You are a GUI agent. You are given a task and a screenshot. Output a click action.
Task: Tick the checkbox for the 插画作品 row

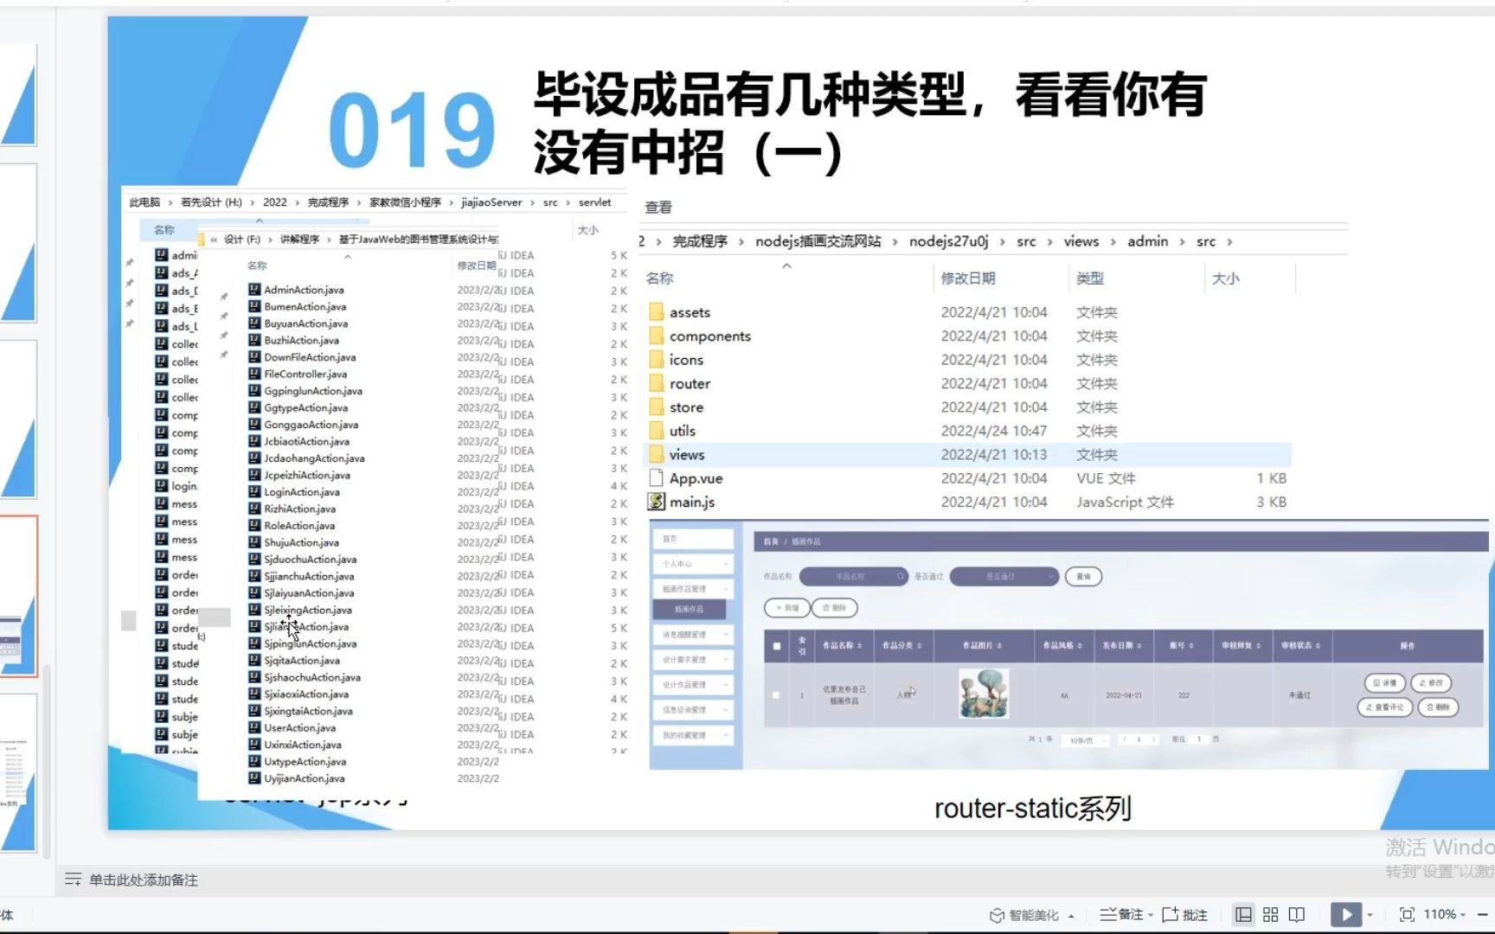[x=776, y=695]
